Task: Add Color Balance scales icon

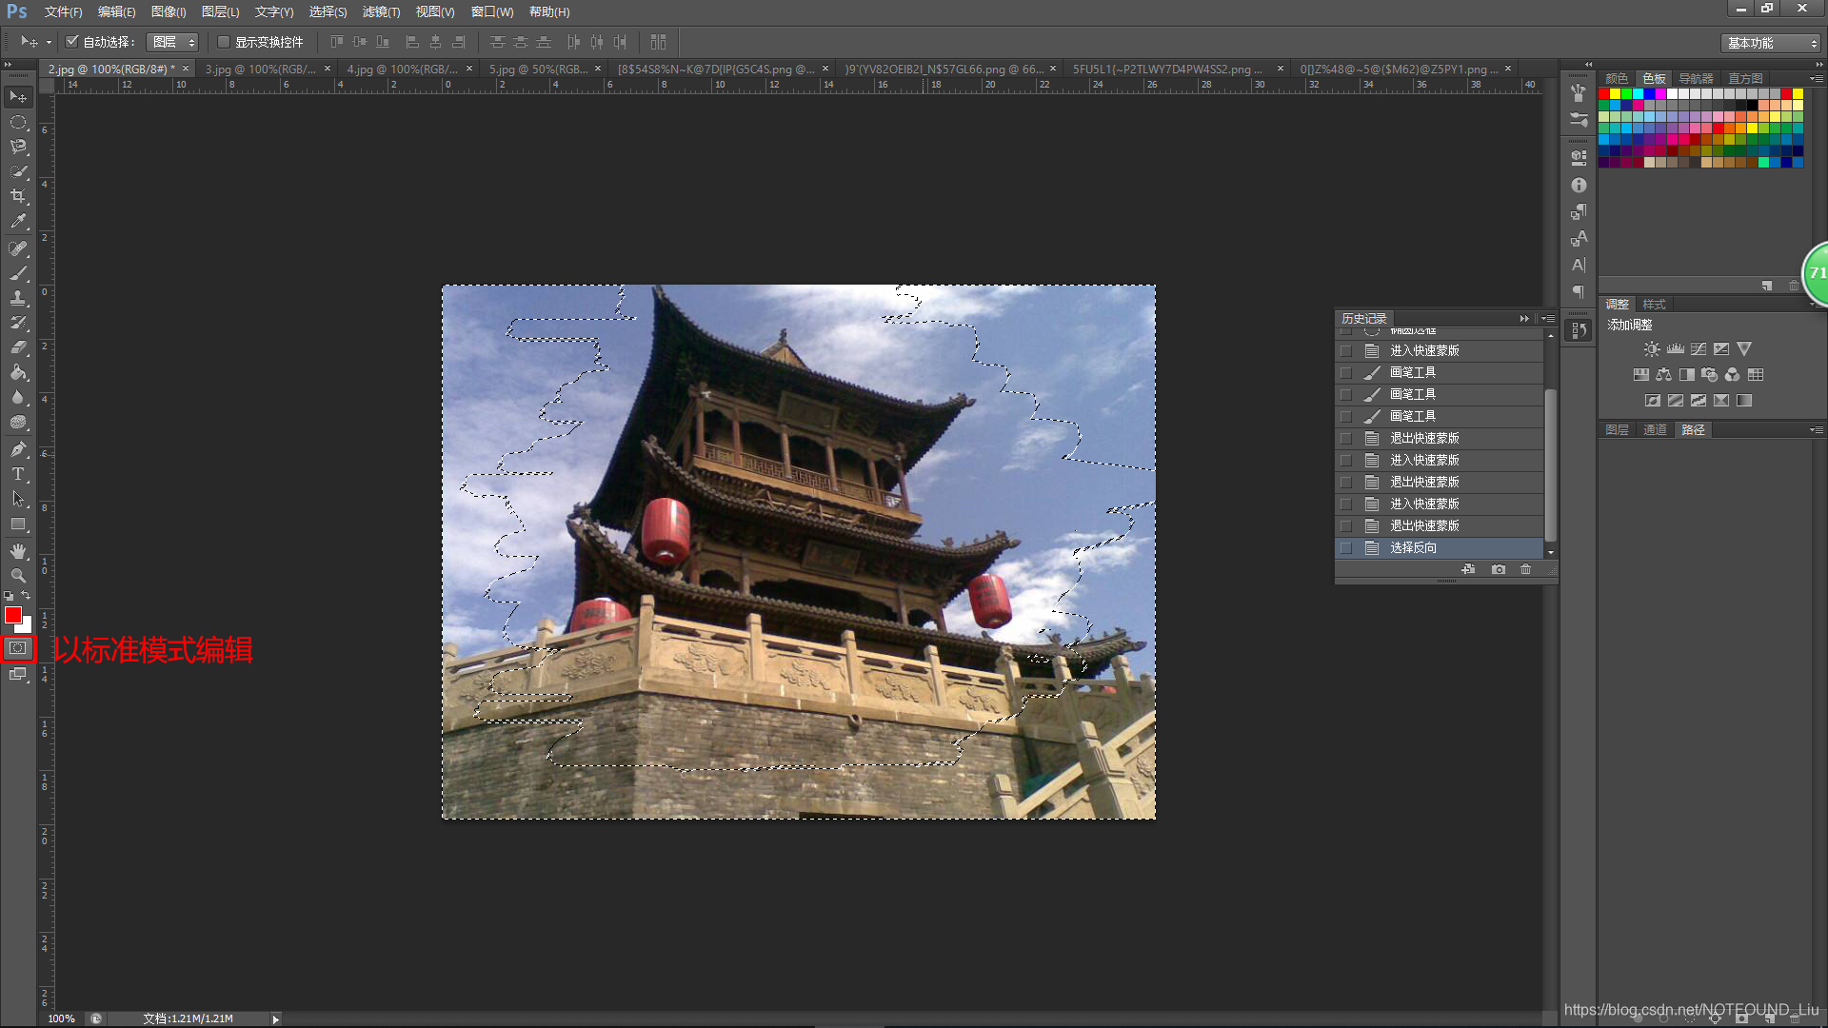Action: click(x=1664, y=375)
